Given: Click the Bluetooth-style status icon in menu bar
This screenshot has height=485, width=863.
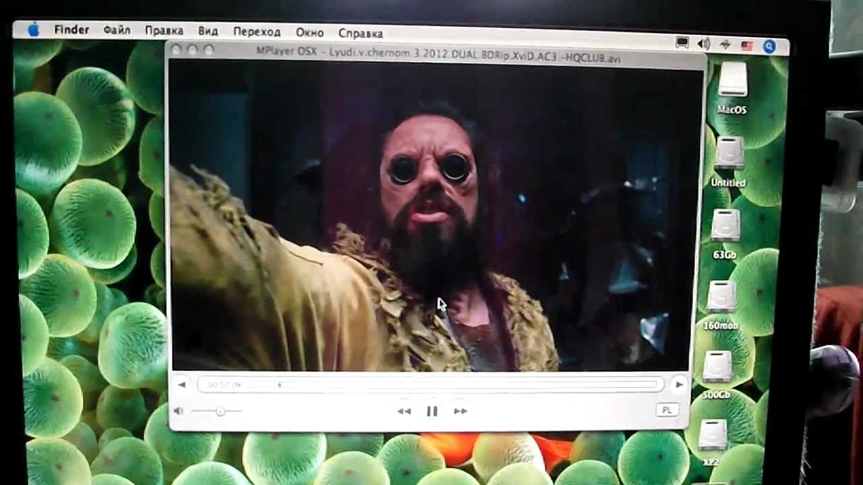Looking at the screenshot, I should 725,45.
